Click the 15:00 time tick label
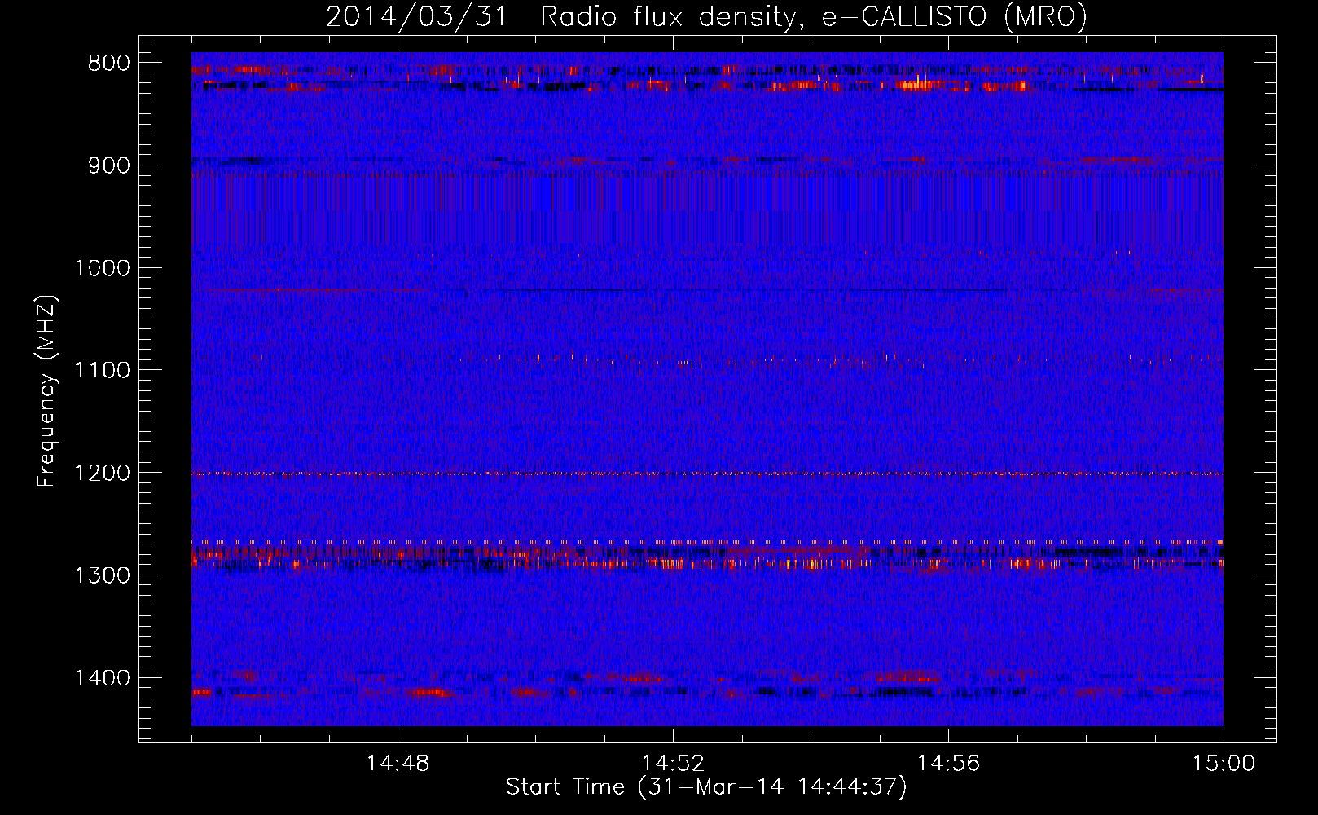This screenshot has height=815, width=1318. tap(1224, 764)
